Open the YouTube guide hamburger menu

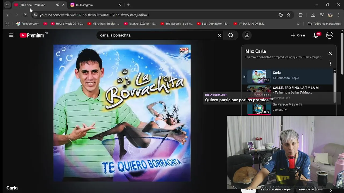coord(11,35)
